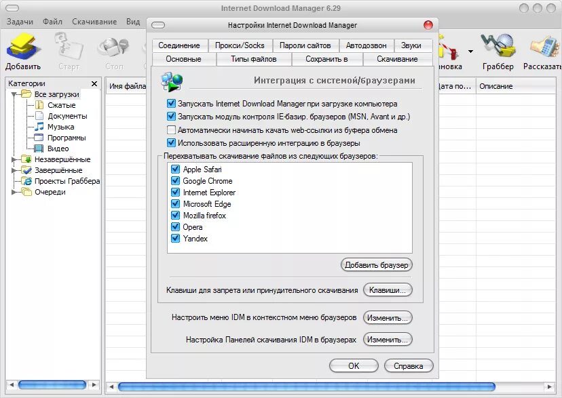
Task: Click the Проекты Граббера icon
Action: [26, 181]
